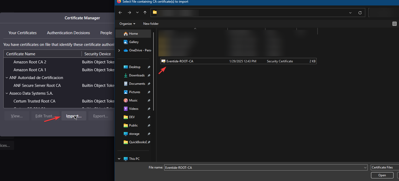Open Downloads folder in sidebar
This screenshot has width=399, height=181.
136,75
